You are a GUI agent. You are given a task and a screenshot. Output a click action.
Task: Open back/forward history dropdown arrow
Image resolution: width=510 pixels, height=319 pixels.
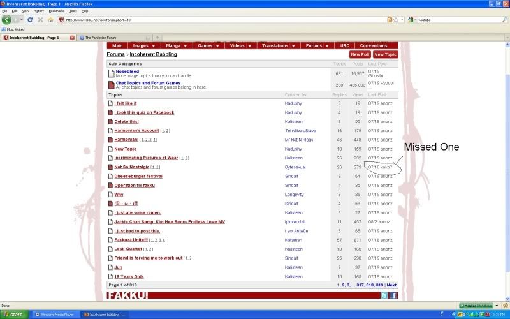[x=22, y=20]
